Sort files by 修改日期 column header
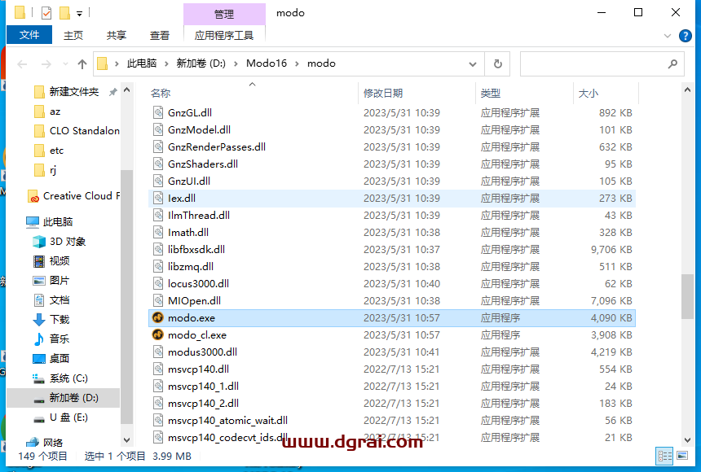Image resolution: width=701 pixels, height=472 pixels. click(x=417, y=93)
